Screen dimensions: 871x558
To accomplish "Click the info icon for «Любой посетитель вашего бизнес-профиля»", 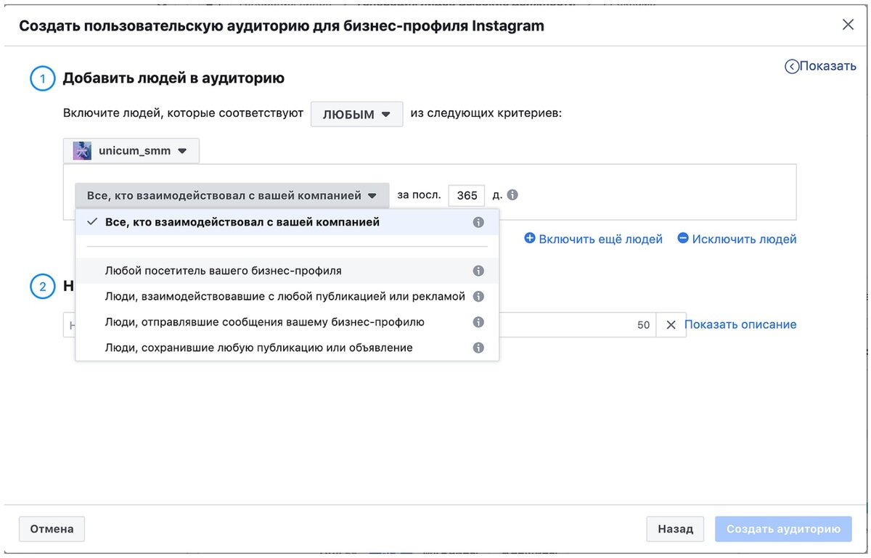I will click(478, 270).
